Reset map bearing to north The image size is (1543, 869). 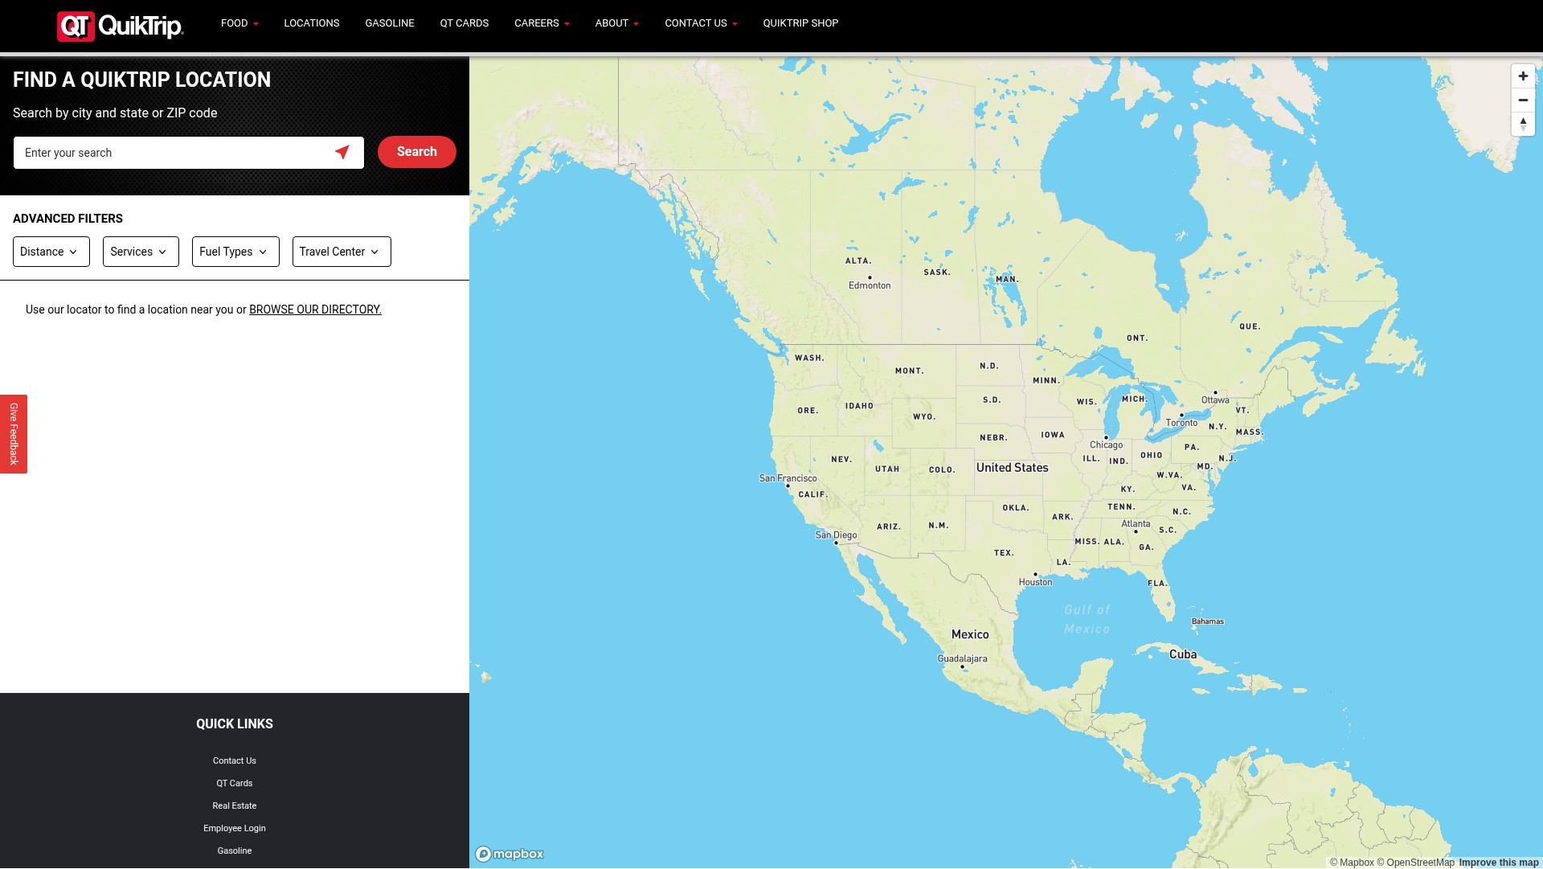(x=1523, y=125)
